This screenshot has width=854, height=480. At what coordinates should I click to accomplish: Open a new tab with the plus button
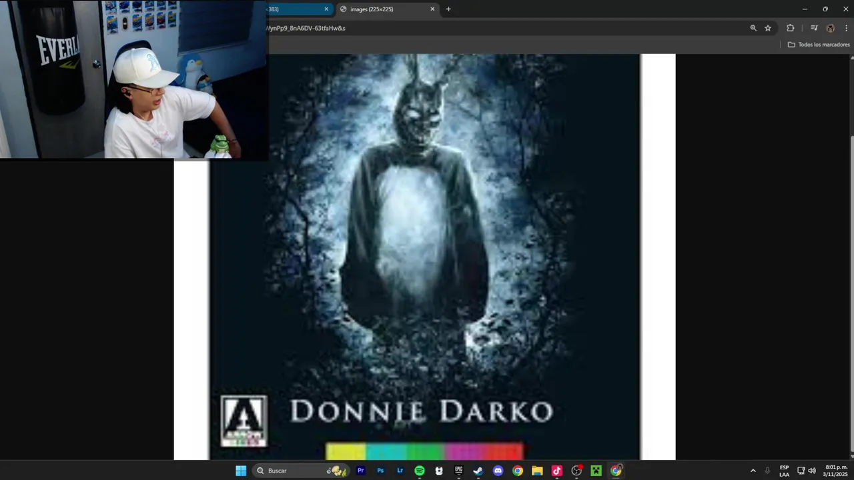pyautogui.click(x=448, y=9)
